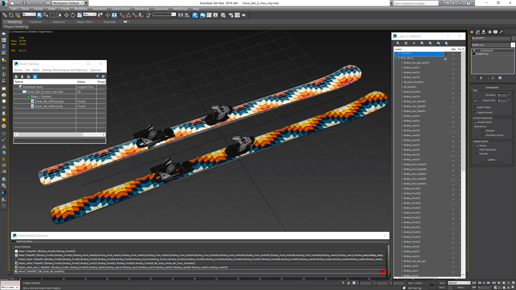Viewport: 516px width, 290px height.
Task: Toggle the Selection Lock padlock icon
Action: (349, 283)
